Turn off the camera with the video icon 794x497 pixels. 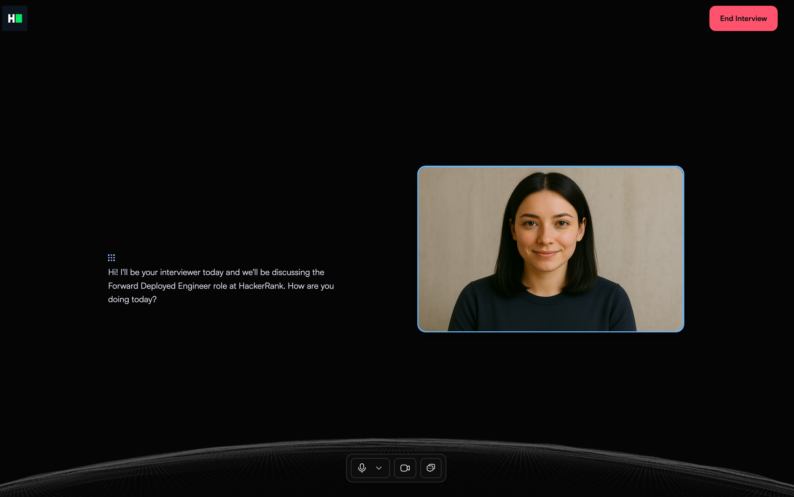tap(405, 468)
